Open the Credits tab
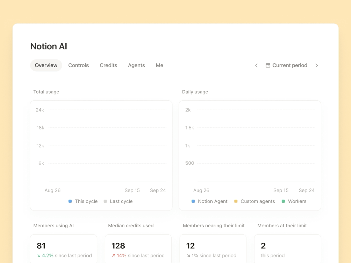This screenshot has width=351, height=263. pos(108,65)
